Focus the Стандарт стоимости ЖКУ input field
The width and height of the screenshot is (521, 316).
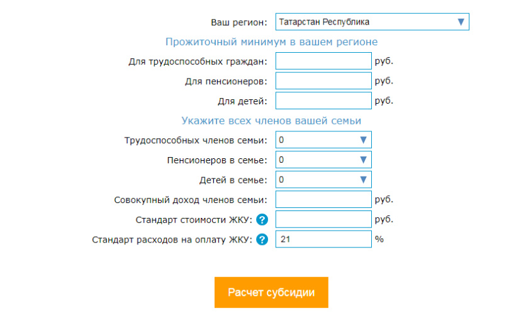coord(323,219)
